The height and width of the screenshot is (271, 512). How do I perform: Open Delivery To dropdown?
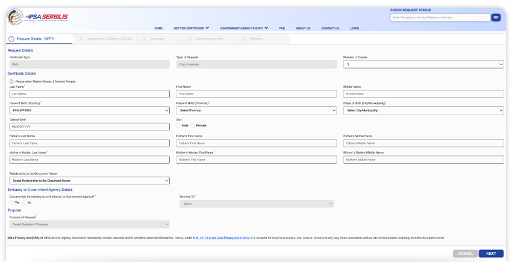coord(257,204)
